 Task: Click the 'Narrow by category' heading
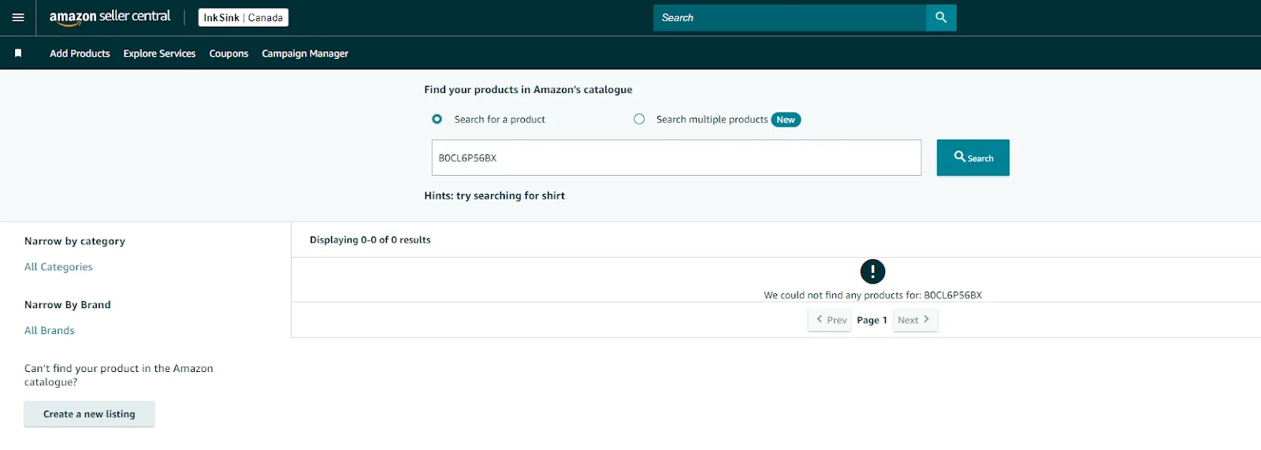[75, 241]
